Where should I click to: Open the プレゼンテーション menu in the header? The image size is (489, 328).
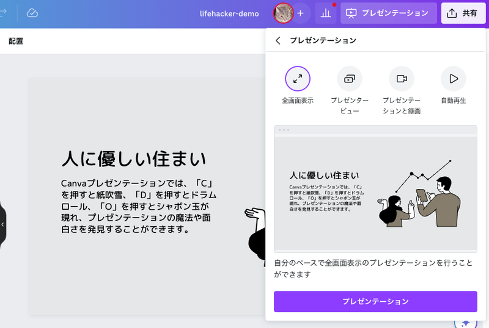389,13
